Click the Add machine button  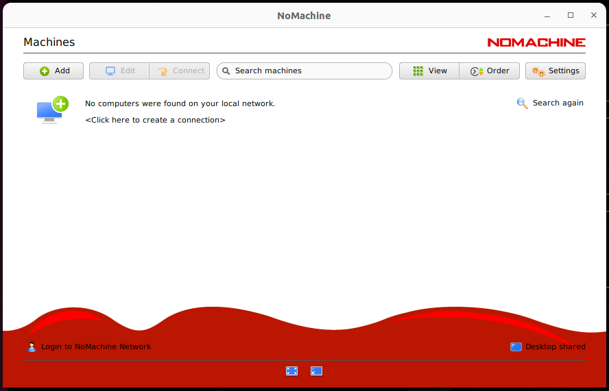point(53,71)
